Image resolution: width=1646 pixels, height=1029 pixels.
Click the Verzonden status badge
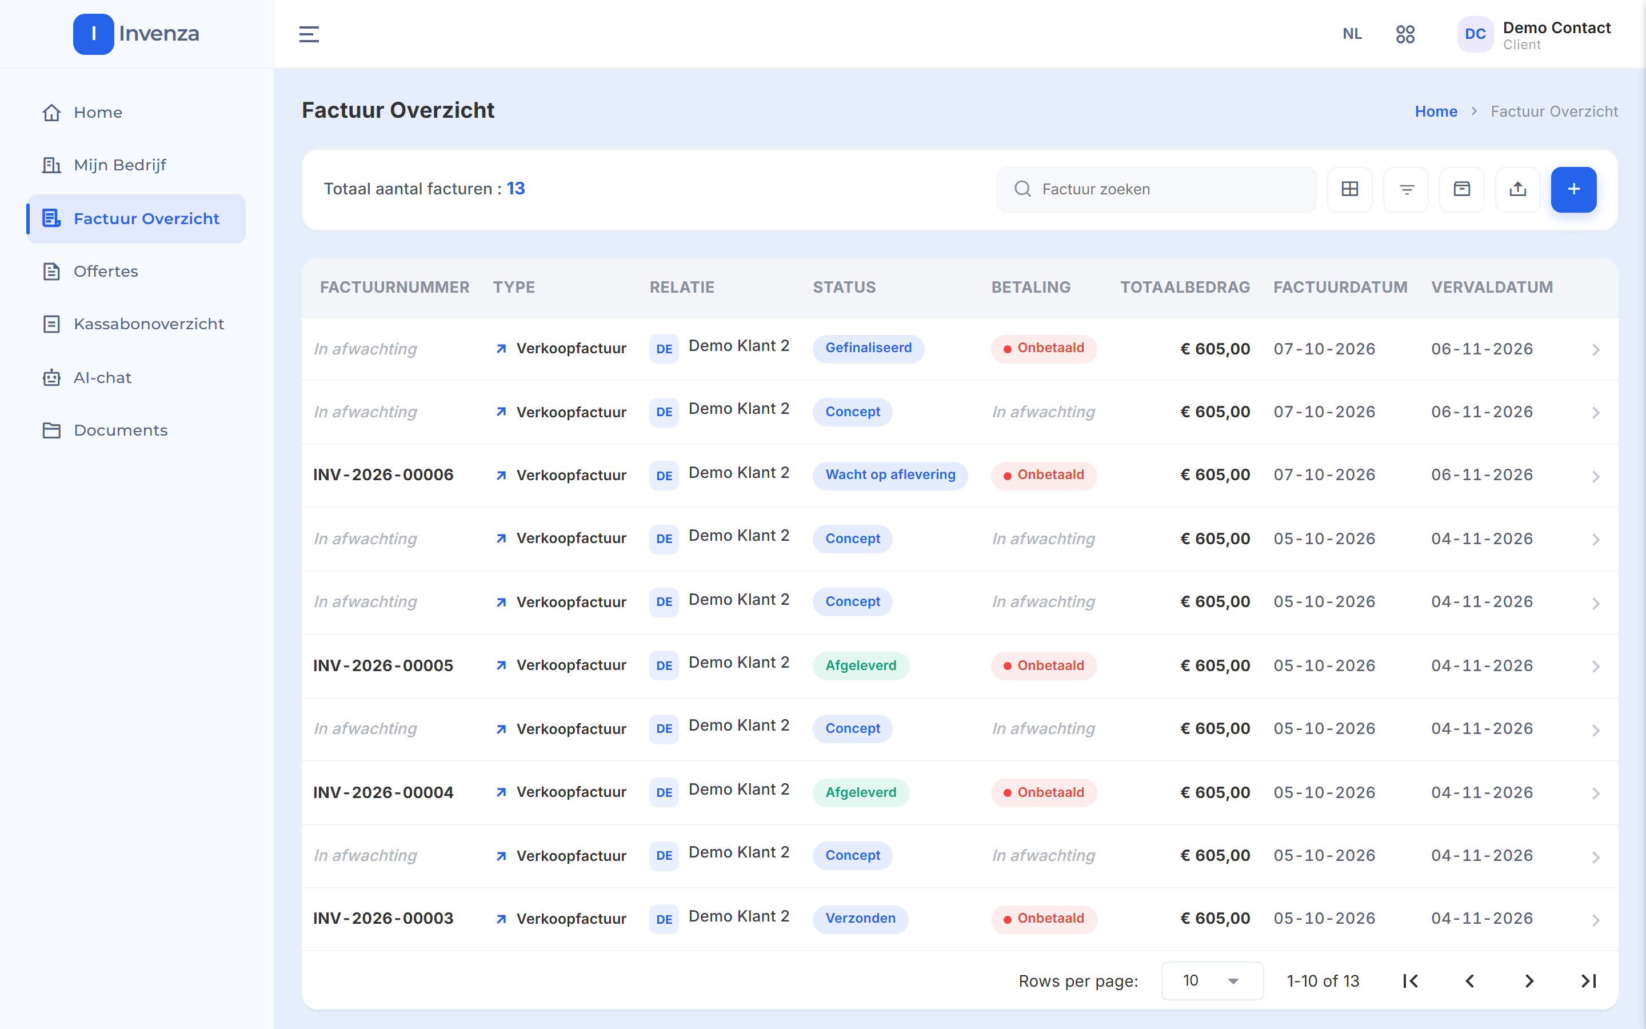tap(860, 919)
